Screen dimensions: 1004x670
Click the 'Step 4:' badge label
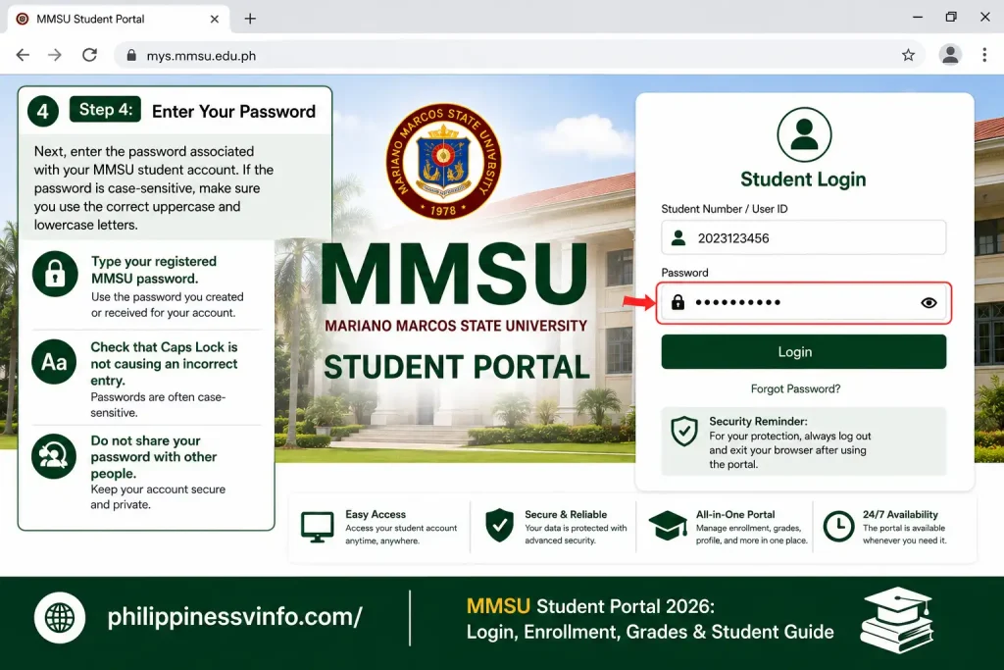point(106,110)
